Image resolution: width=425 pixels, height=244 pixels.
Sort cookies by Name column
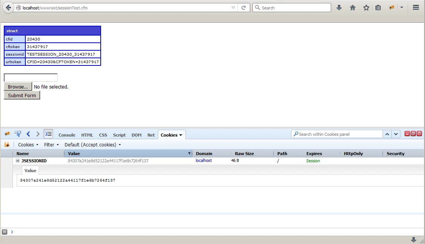[39, 154]
